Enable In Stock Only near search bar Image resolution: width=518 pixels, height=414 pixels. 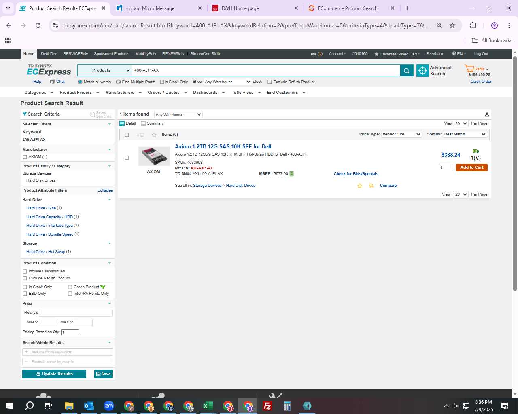pos(162,82)
